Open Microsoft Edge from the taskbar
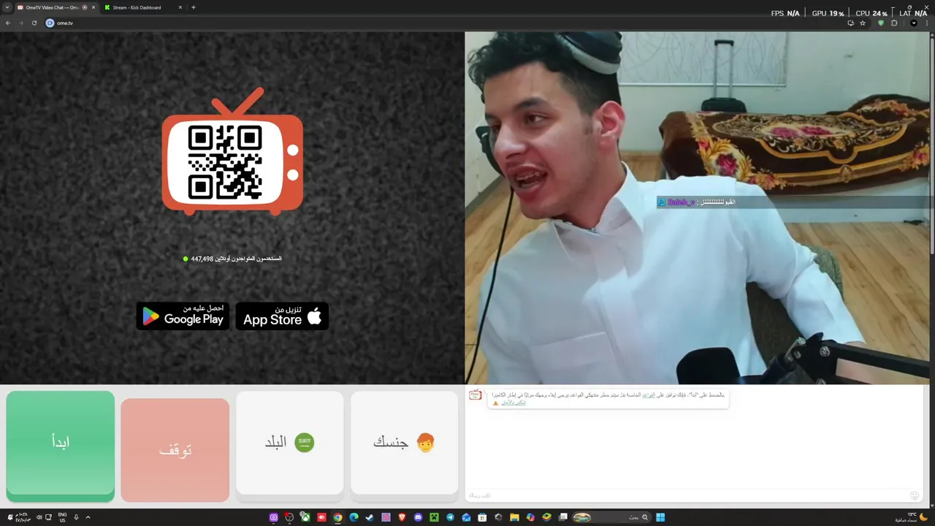Viewport: 935px width, 526px height. coord(354,517)
